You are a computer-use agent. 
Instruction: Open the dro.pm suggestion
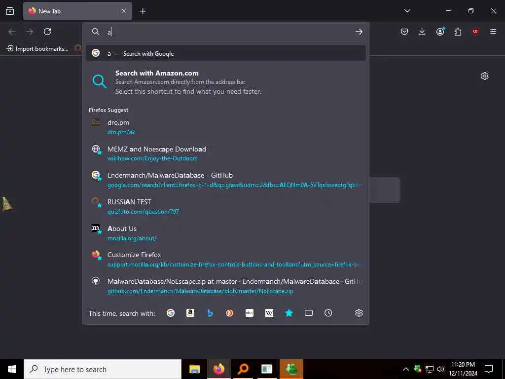[x=226, y=127]
